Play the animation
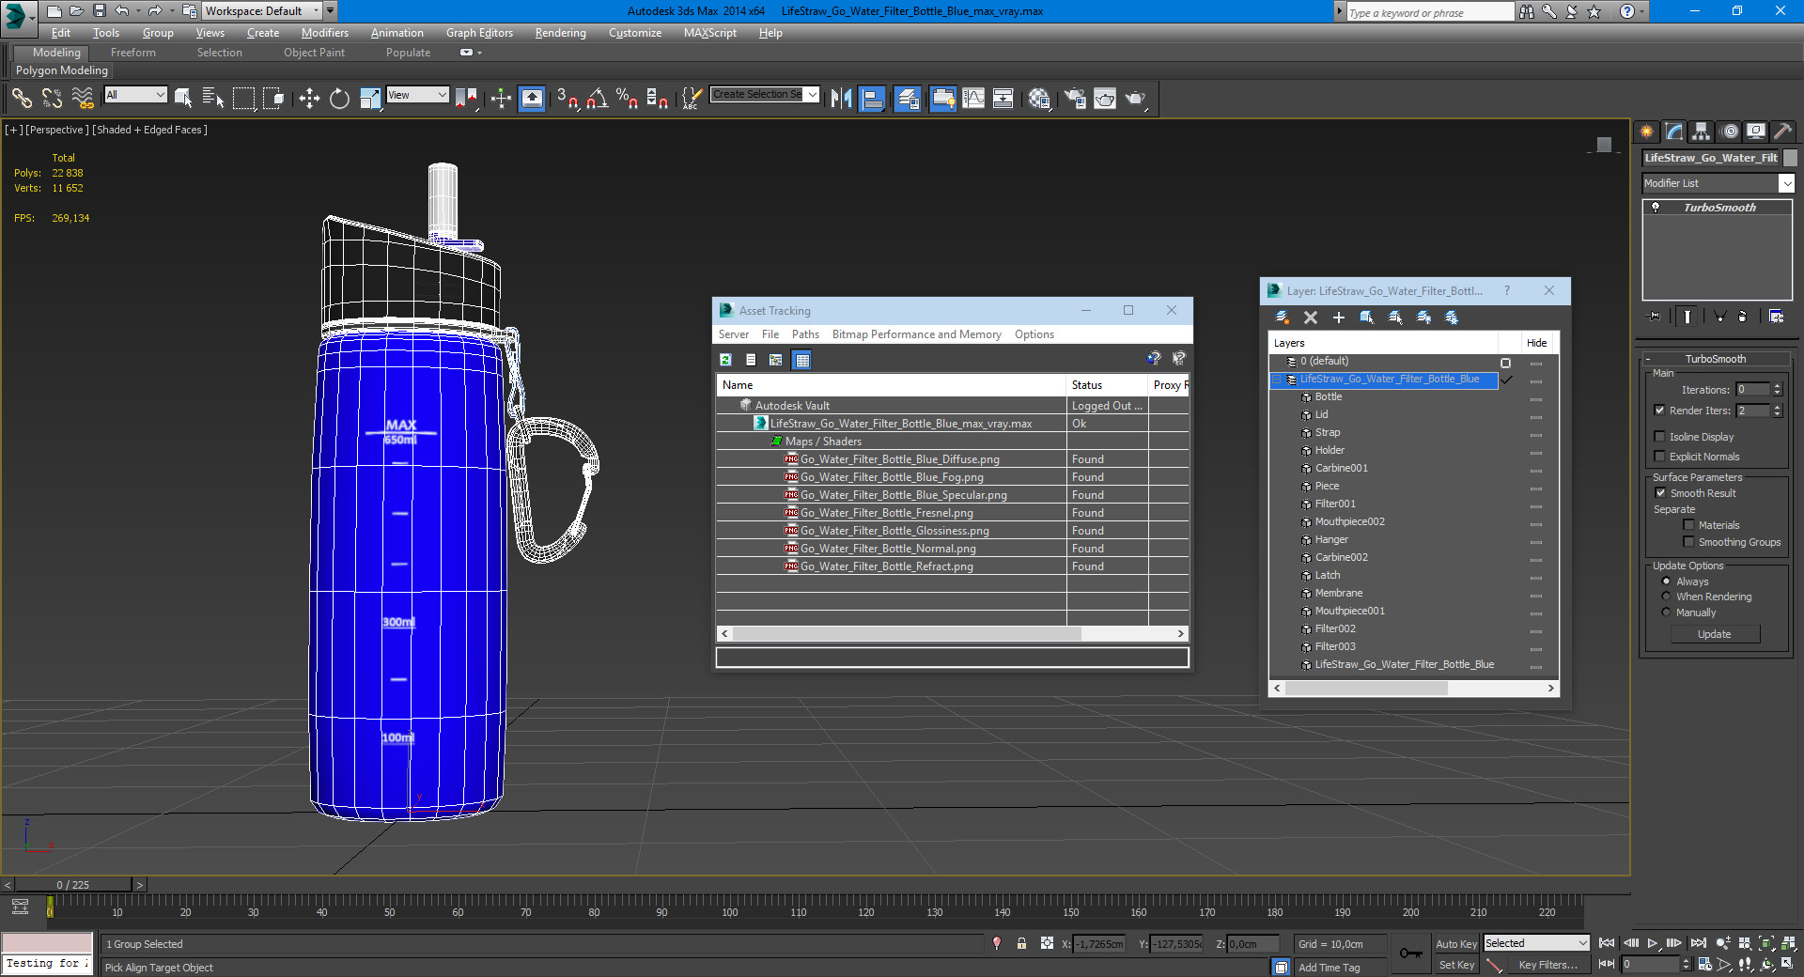 (x=1653, y=943)
